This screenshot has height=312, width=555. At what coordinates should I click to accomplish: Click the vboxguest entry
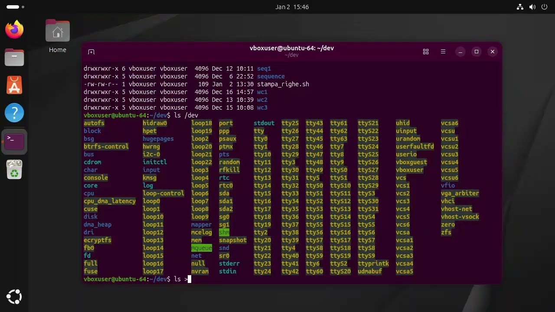click(x=411, y=162)
